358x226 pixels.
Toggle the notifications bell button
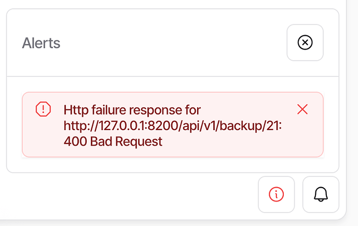point(321,194)
